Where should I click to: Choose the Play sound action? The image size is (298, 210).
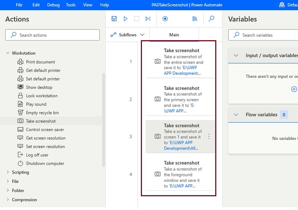click(36, 104)
